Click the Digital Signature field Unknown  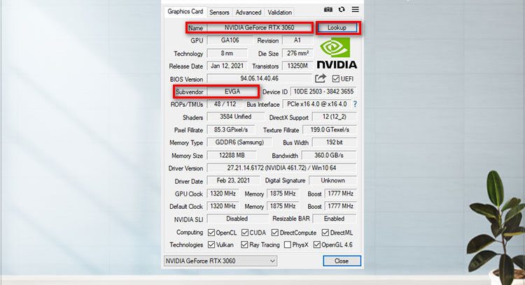pos(332,180)
